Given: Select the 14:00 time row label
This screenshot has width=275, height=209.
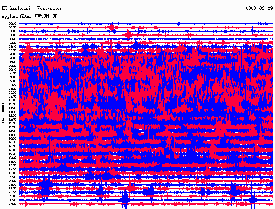Looking at the screenshot, I should 13,131.
